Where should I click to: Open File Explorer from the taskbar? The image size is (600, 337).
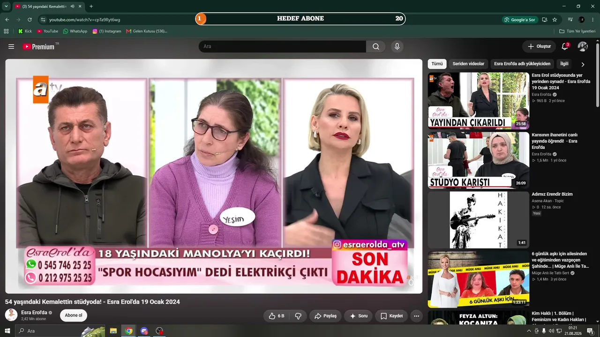coord(113,331)
